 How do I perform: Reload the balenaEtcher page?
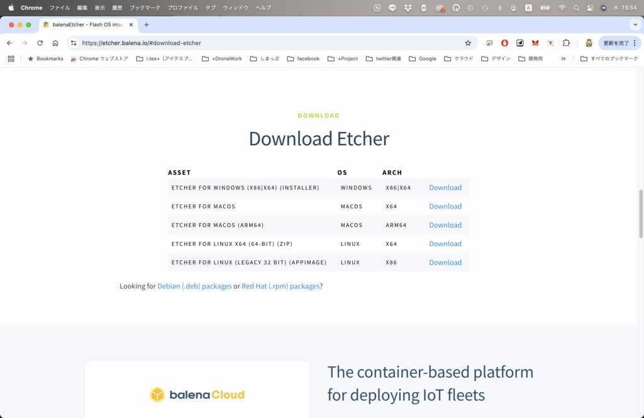(x=40, y=43)
